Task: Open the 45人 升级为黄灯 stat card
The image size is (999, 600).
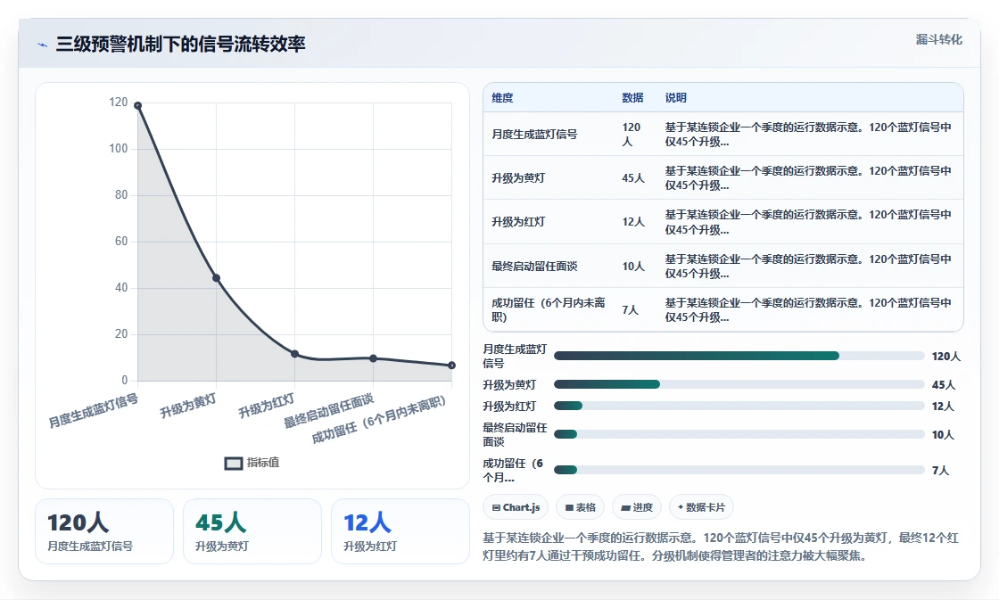Action: click(252, 531)
